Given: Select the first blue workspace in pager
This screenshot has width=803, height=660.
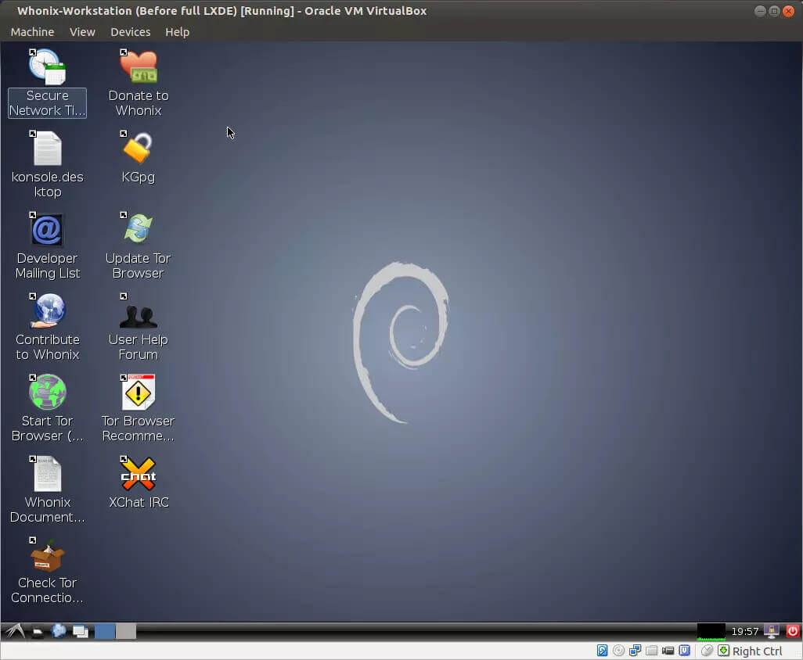Looking at the screenshot, I should (105, 631).
